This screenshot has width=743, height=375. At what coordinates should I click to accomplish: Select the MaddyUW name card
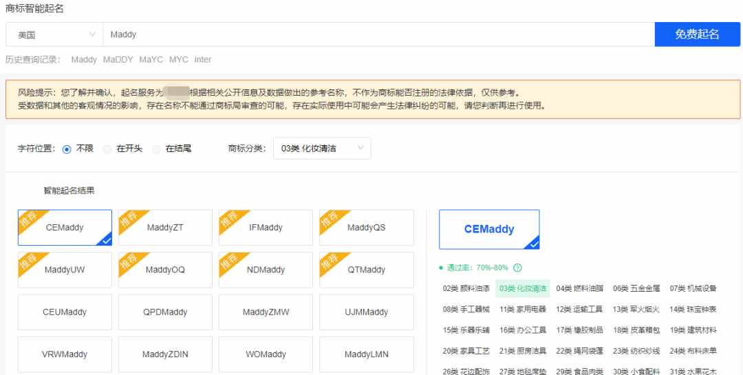pos(65,270)
